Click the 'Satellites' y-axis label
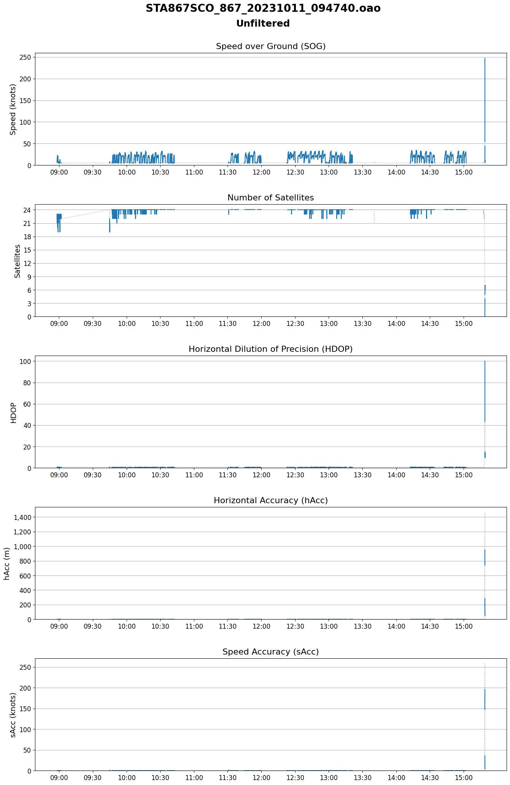The image size is (510, 785). click(x=17, y=261)
